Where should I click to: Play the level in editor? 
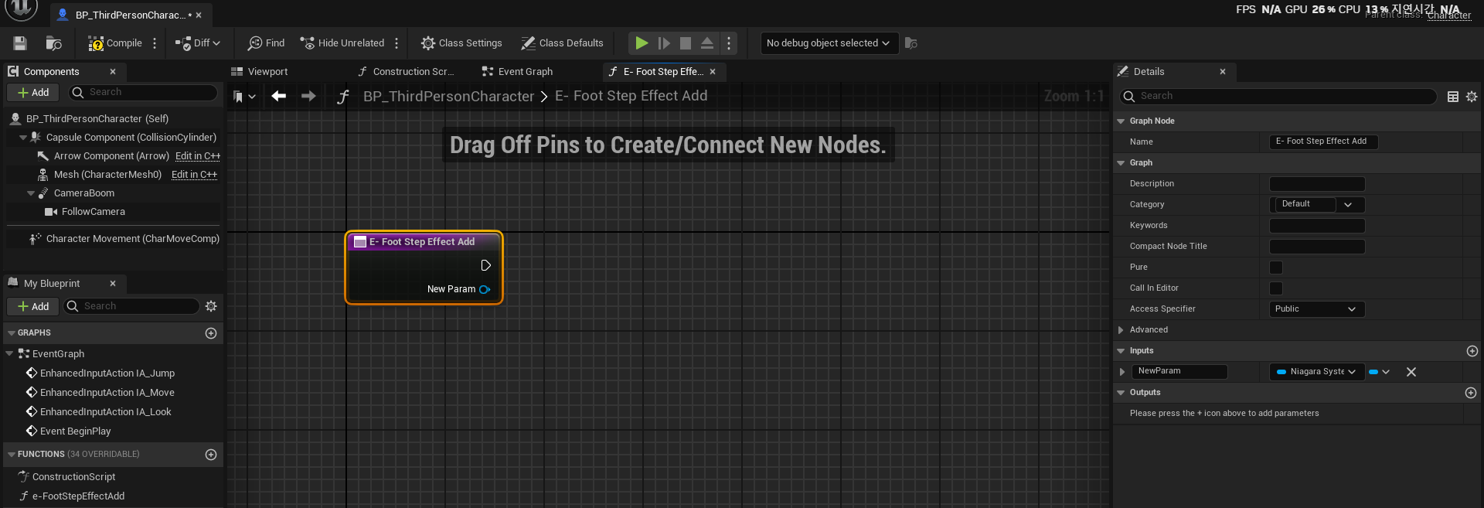(642, 43)
